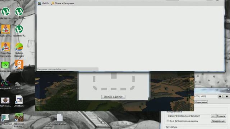Browse for output folder with the '...' button
Screen dimensions: 230x129
click(x=213, y=116)
